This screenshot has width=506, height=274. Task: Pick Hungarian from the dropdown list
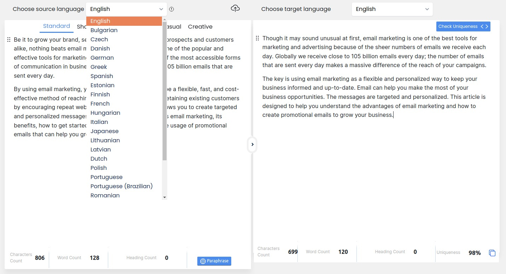point(124,113)
